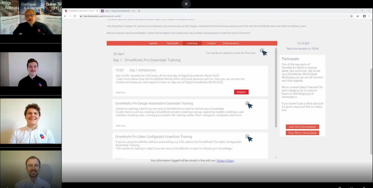Click the hands-on icon in the legend
The height and width of the screenshot is (188, 373).
coord(263,52)
